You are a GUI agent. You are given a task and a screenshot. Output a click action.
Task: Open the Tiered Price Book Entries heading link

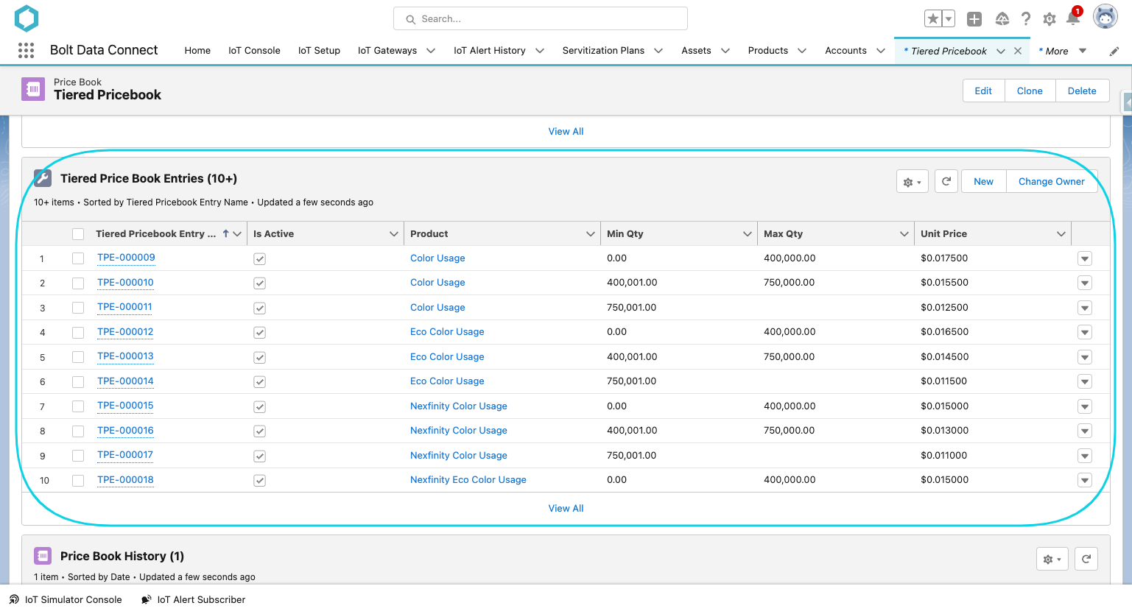(149, 178)
